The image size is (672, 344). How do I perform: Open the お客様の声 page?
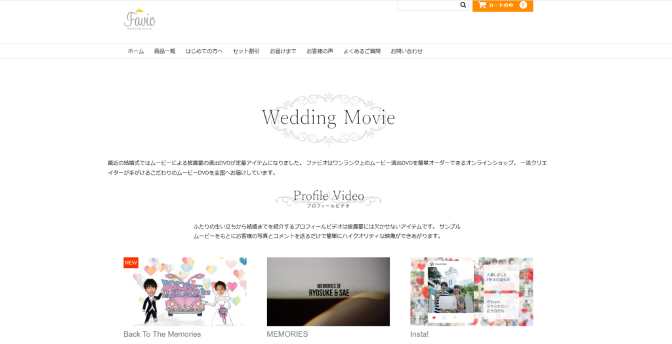(x=320, y=51)
